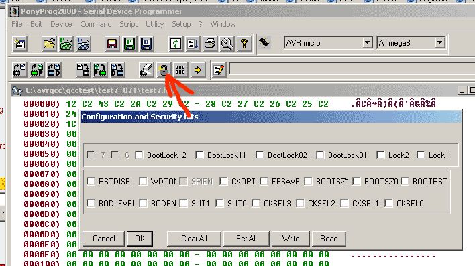This screenshot has height=266, width=475.
Task: Toggle the BOOTRST checkbox
Action: 405,182
